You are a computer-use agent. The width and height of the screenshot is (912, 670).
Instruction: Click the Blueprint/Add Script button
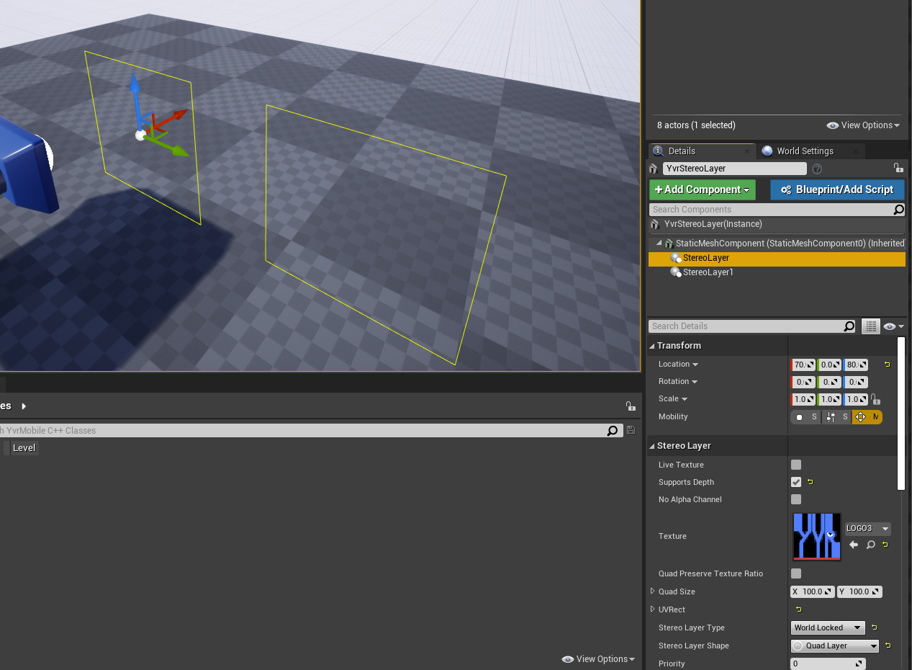837,189
